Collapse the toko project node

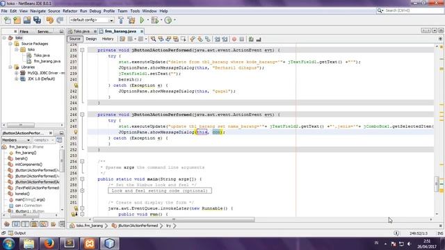click(x=4, y=37)
